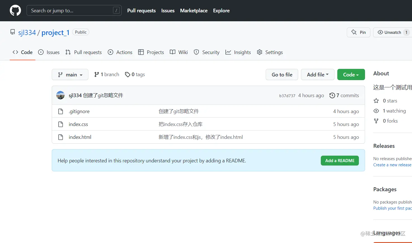Open Pull requests in top navigation
Screen dimensions: 412x243
(142, 11)
